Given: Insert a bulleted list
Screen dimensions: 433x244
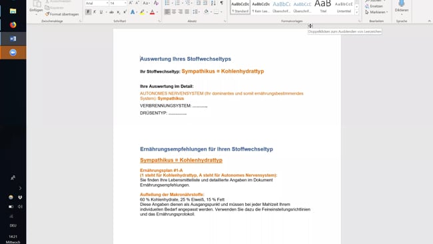Looking at the screenshot, I should tap(167, 3).
